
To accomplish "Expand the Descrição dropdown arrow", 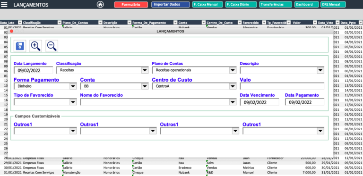I will click(x=320, y=70).
